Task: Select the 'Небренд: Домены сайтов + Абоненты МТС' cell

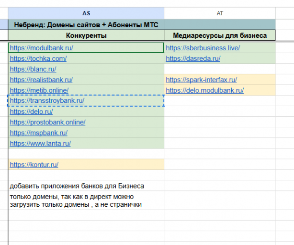Action: point(86,25)
